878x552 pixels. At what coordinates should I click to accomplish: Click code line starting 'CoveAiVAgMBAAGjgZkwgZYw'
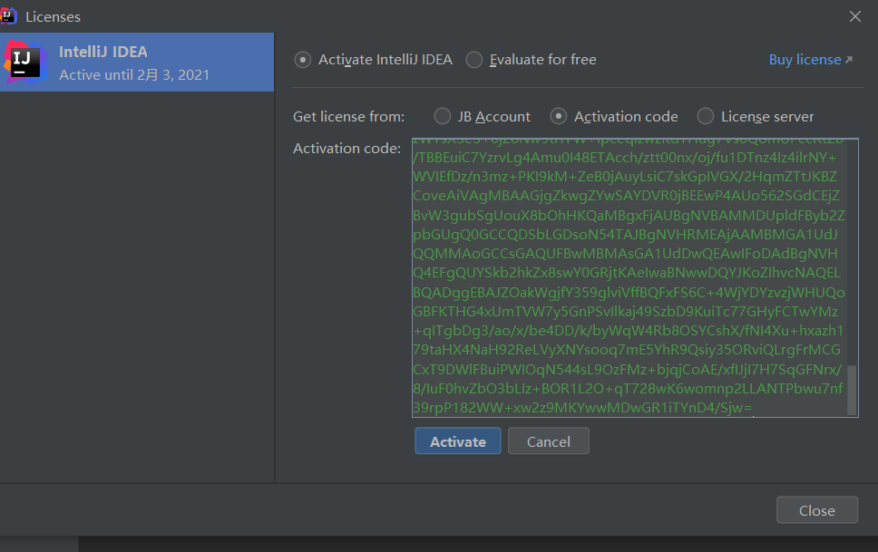[626, 196]
